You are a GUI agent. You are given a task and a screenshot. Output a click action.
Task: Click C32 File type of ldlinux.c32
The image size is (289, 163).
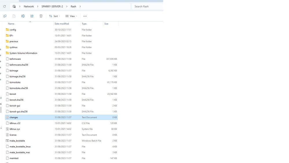(86, 123)
